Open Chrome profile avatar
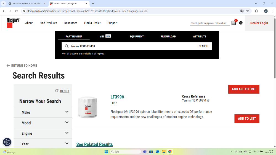Image resolution: width=276 pixels, height=155 pixels. point(266,11)
